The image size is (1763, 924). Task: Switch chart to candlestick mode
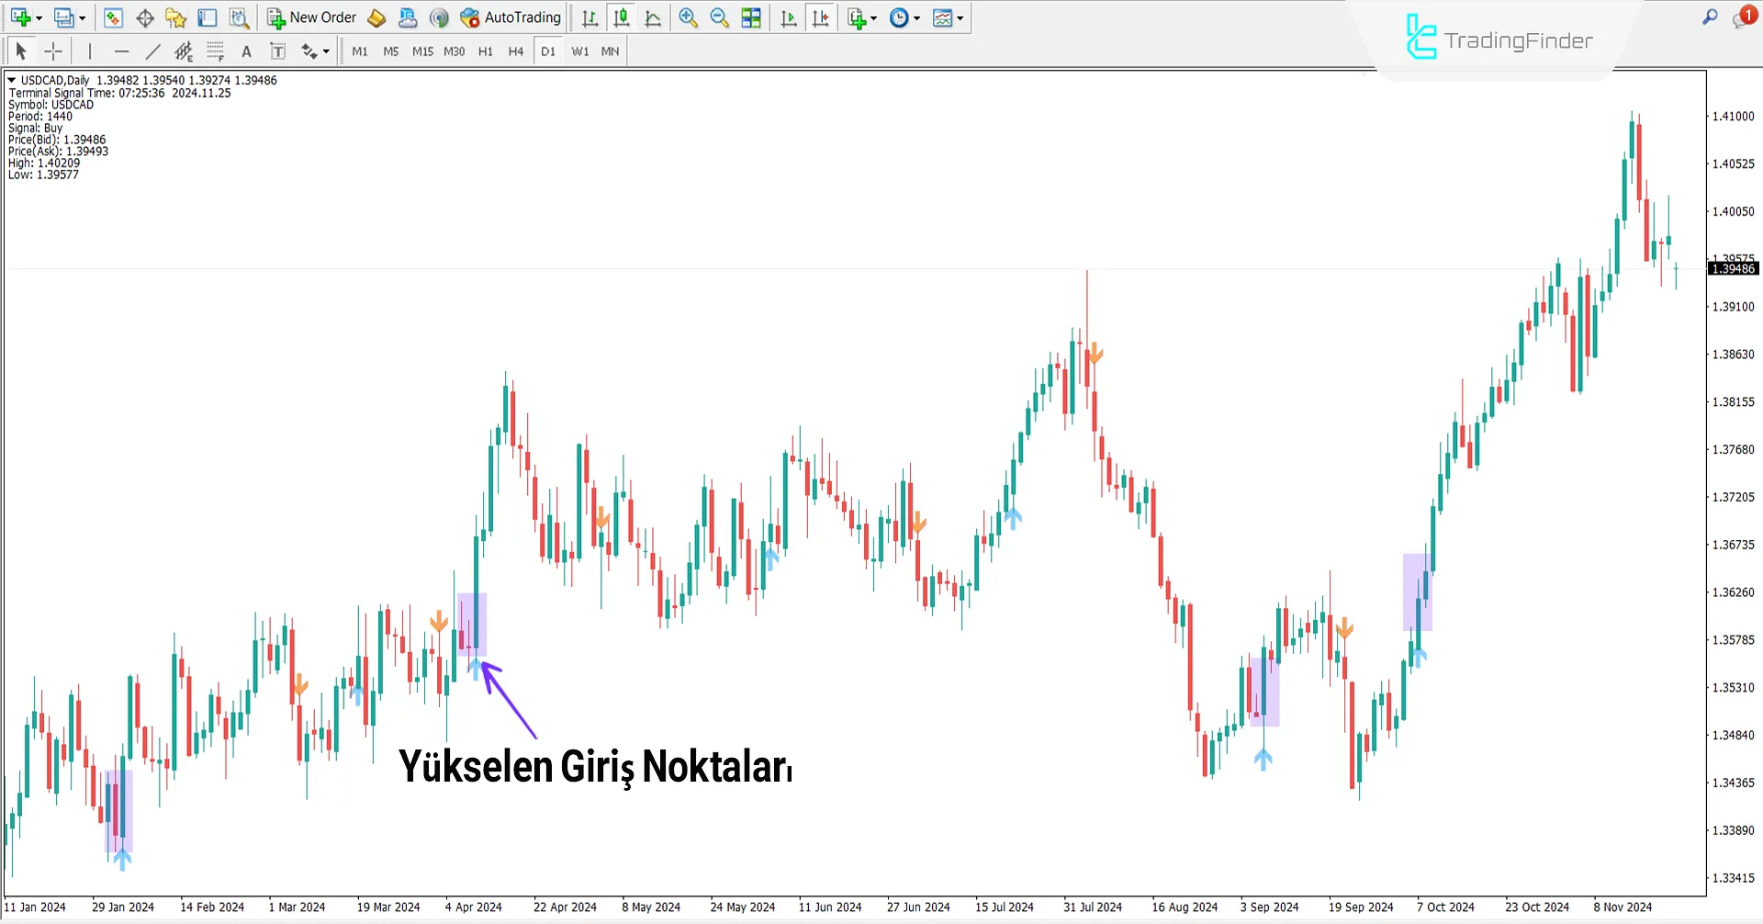(x=621, y=17)
